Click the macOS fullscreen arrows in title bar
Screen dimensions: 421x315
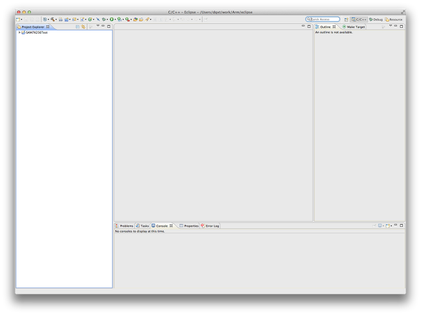pyautogui.click(x=403, y=12)
